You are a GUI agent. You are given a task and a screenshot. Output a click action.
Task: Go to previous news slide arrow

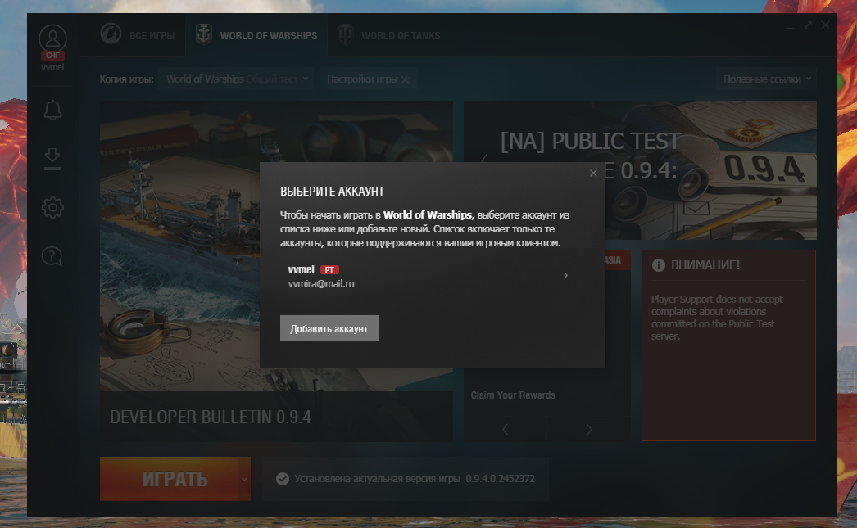(x=505, y=430)
